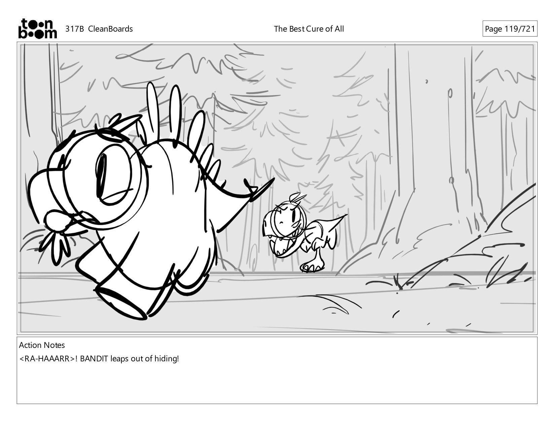
Task: Click the 'Page 119/721' page number box
Action: point(510,29)
